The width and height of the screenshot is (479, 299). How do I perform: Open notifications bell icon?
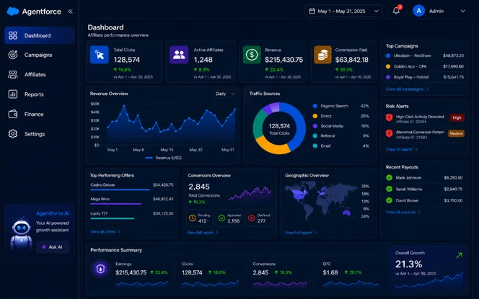coord(396,11)
